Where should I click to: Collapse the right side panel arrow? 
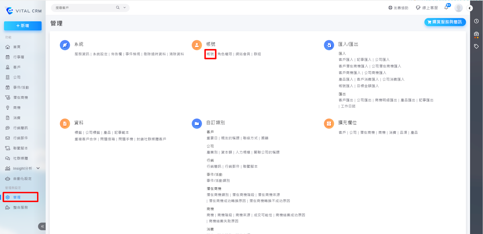coord(470,8)
